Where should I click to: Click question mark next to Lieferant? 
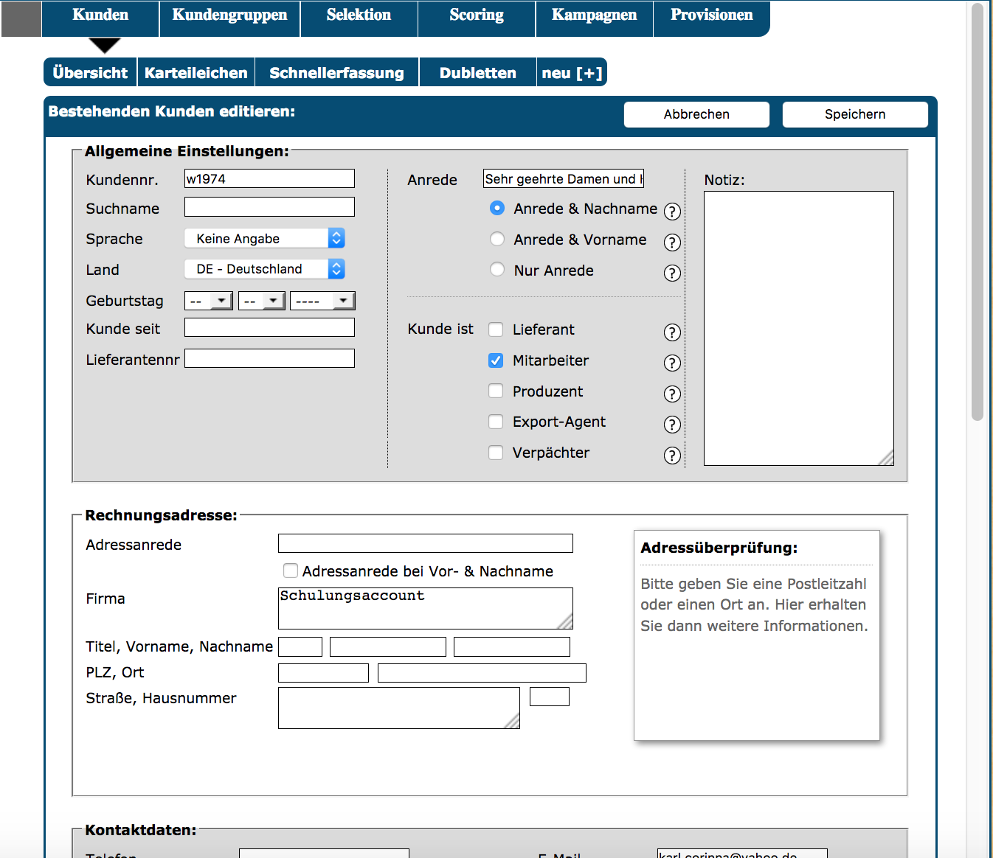(671, 332)
